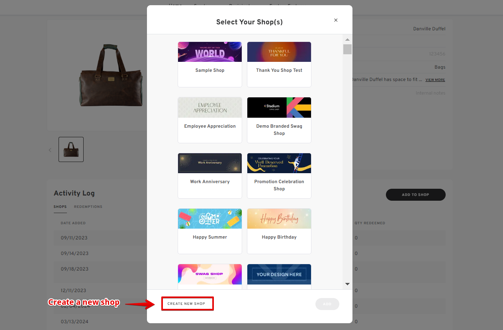Open the View More description link
503x330 pixels.
[x=435, y=80]
